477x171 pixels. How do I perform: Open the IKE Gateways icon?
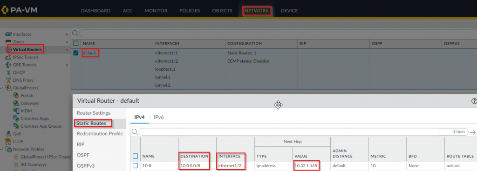16,164
